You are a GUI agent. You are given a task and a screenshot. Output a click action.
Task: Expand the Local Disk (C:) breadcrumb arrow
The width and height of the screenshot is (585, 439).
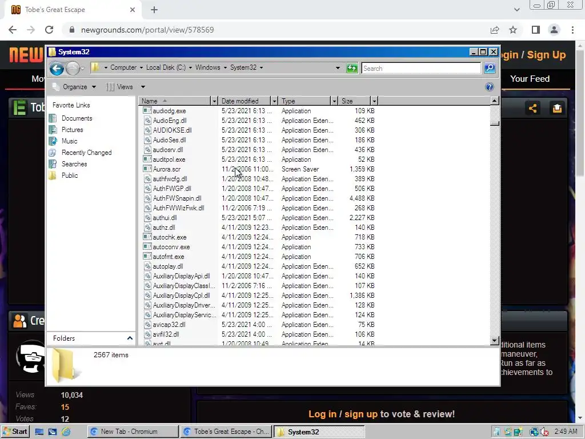tap(190, 67)
